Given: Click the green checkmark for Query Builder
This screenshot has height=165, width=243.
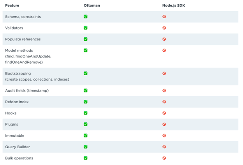Looking at the screenshot, I should pyautogui.click(x=86, y=147).
